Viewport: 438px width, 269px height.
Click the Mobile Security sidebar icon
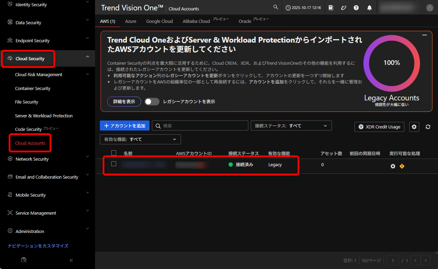point(10,195)
